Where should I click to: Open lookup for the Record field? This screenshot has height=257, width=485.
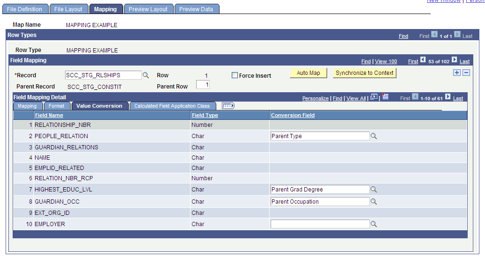(146, 75)
